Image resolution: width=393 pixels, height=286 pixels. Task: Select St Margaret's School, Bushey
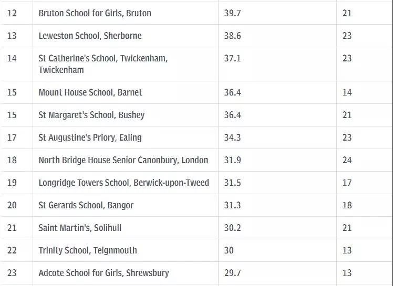(91, 115)
